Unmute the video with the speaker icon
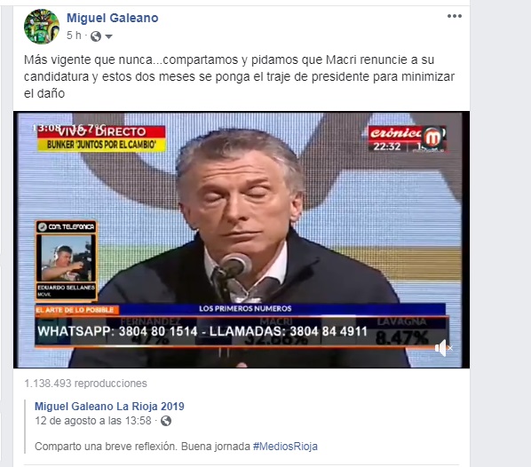 [443, 348]
